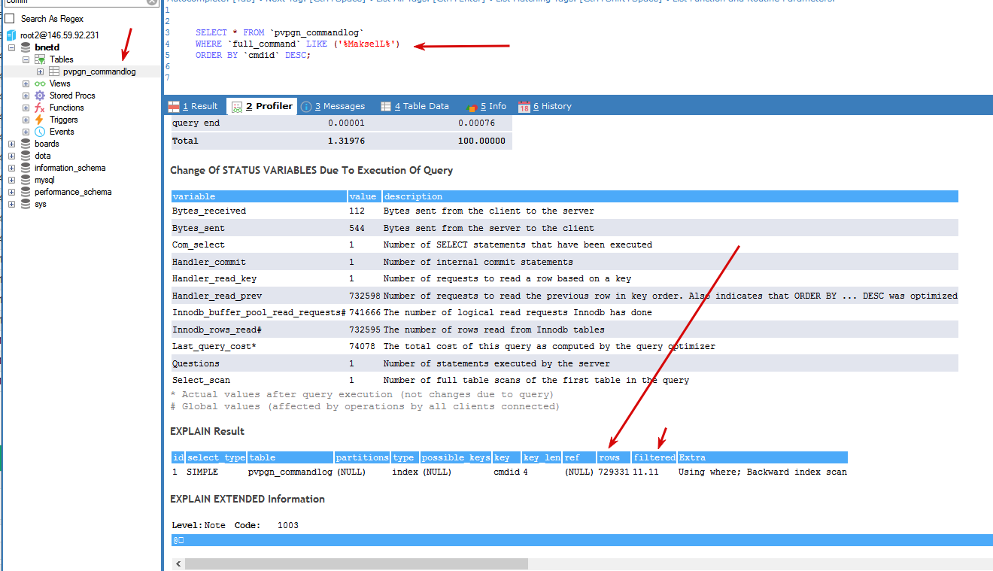Expand the information_schema database
Viewport: 993px width, 571px height.
point(11,168)
